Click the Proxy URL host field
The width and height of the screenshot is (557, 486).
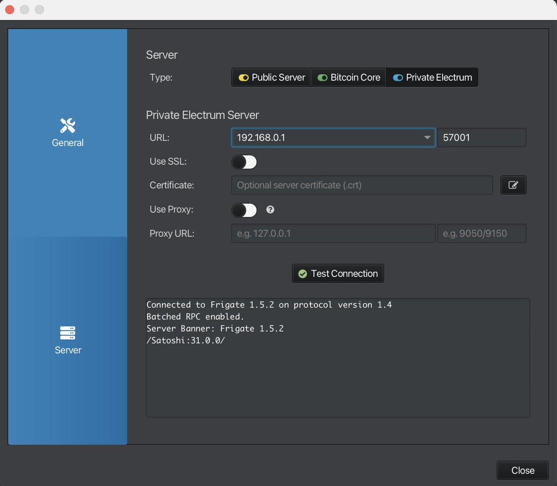click(x=333, y=233)
